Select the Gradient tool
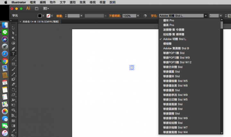This screenshot has height=137, width=231. [x=13, y=126]
